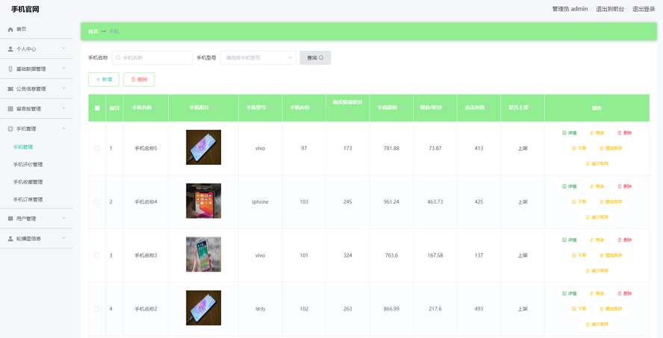Click 详情 details icon for 手机名称5
Viewport: 663px width, 338px height.
click(564, 133)
